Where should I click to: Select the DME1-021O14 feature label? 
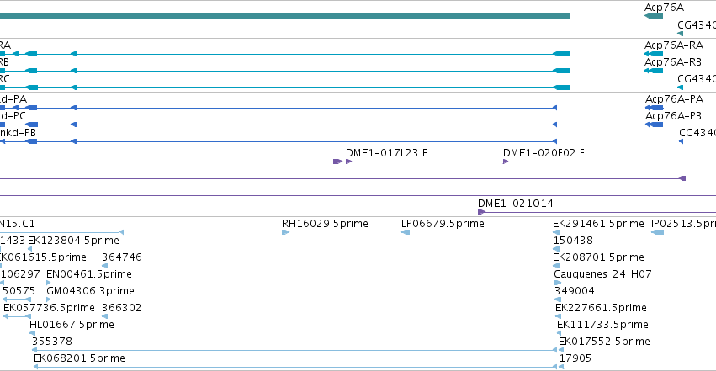pyautogui.click(x=516, y=203)
